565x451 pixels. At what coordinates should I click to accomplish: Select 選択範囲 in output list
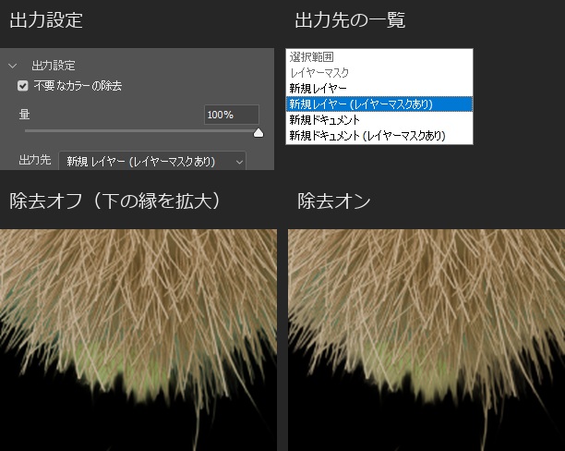pos(379,56)
